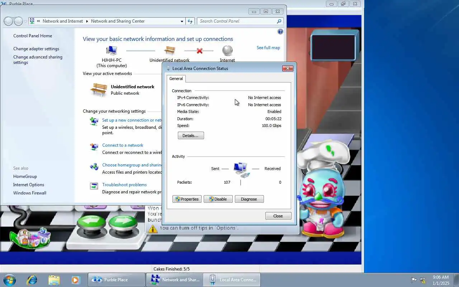The image size is (459, 287).
Task: Open Change adapter settings
Action: tap(36, 49)
